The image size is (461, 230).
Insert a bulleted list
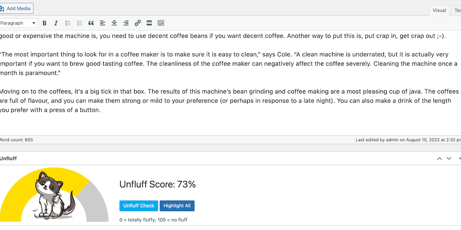68,23
